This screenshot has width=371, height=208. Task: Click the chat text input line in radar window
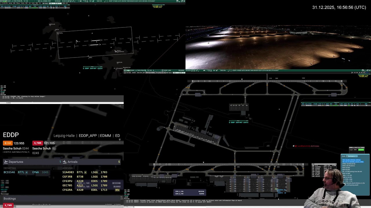[62, 103]
